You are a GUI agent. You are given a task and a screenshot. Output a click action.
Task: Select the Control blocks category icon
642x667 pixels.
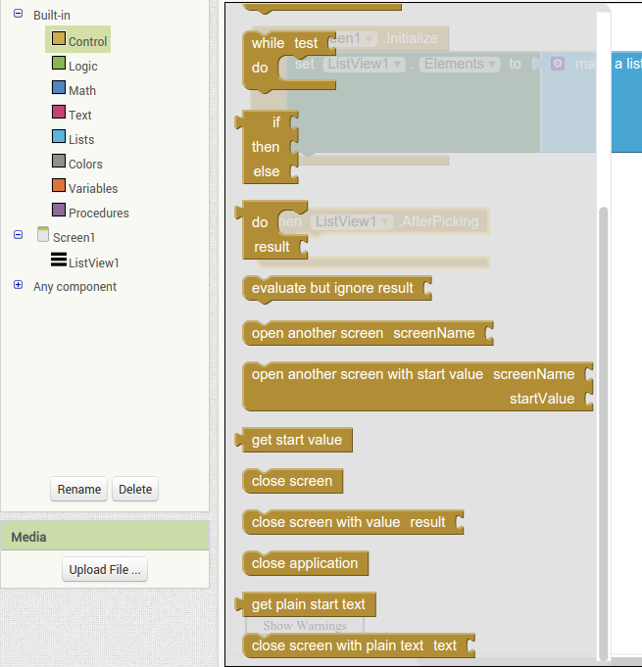point(59,40)
